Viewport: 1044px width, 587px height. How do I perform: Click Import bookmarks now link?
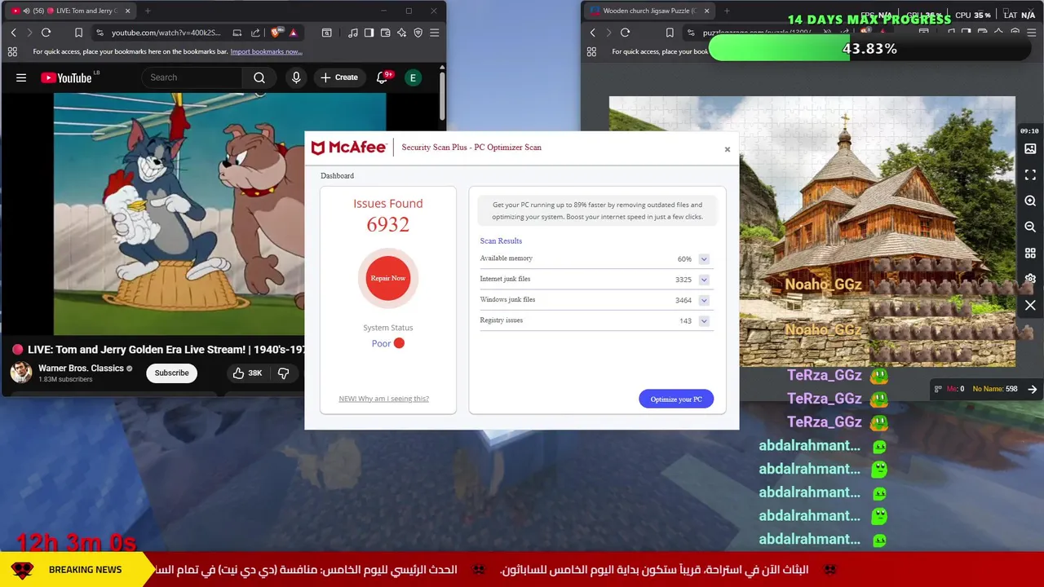266,51
